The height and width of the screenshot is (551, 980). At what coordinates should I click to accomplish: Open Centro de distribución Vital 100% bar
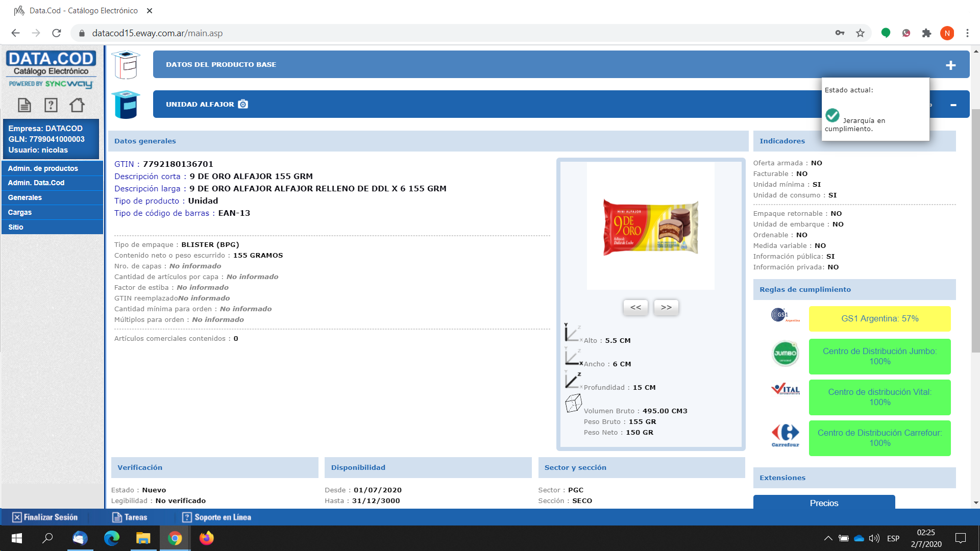(879, 397)
